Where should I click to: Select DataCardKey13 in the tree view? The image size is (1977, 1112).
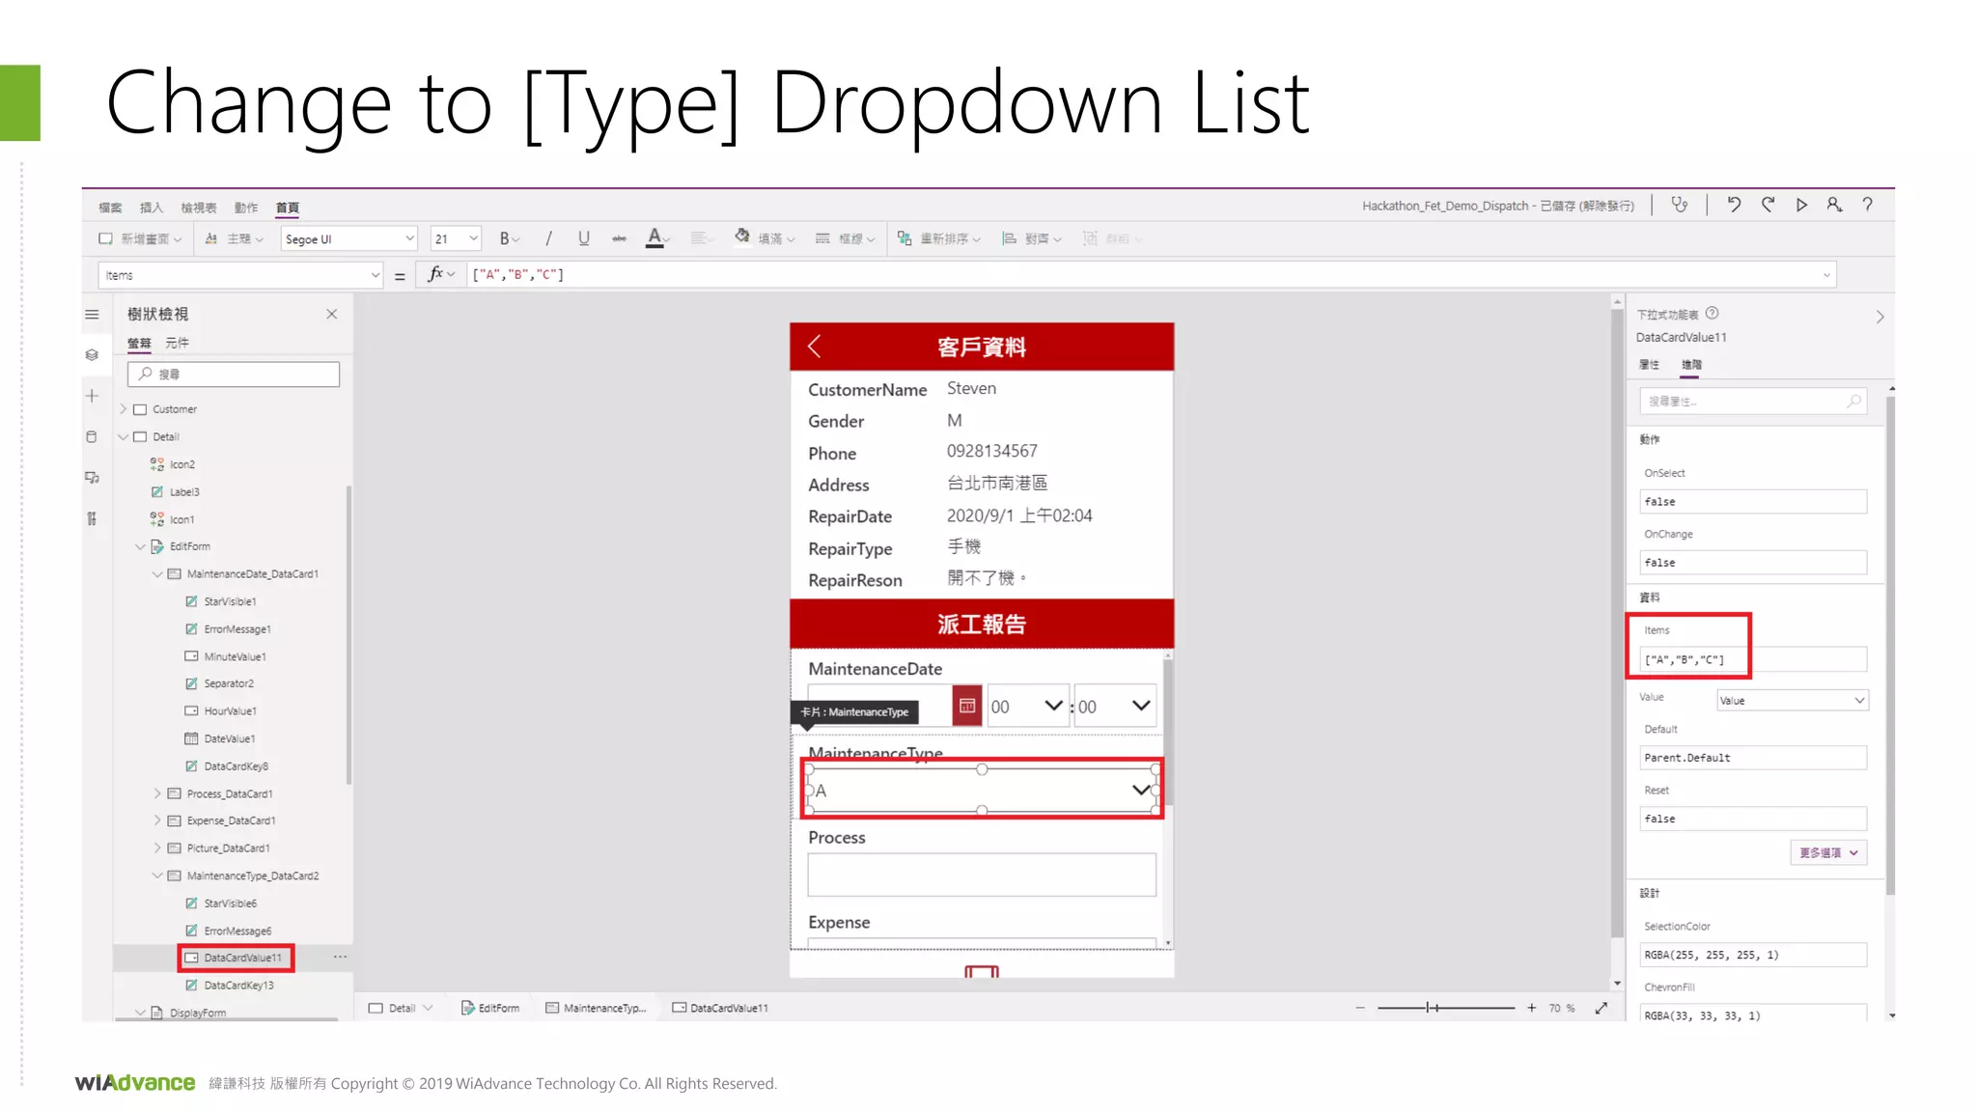click(x=238, y=986)
